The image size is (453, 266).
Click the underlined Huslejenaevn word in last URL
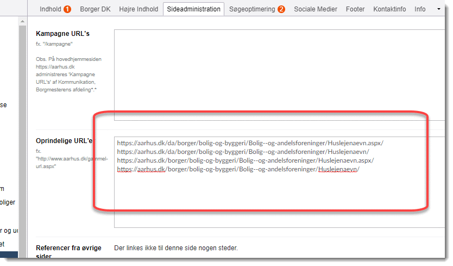point(337,169)
